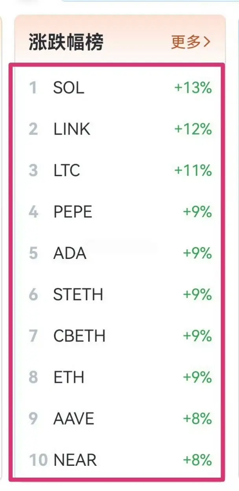This screenshot has height=491, width=239.
Task: Click the +13% change value for SOL
Action: click(x=193, y=88)
